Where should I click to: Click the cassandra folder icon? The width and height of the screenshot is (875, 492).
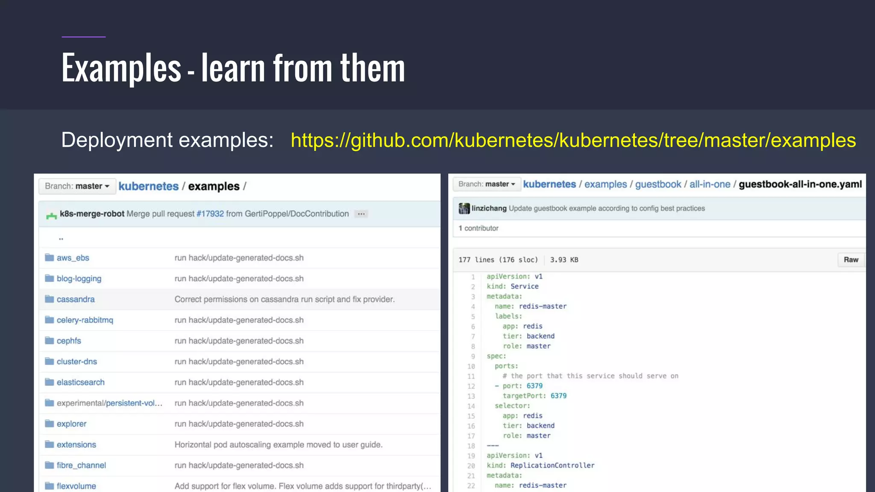click(50, 299)
